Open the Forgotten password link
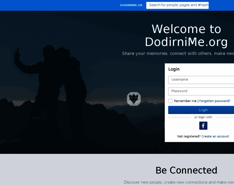234x185 pixels. point(215,101)
